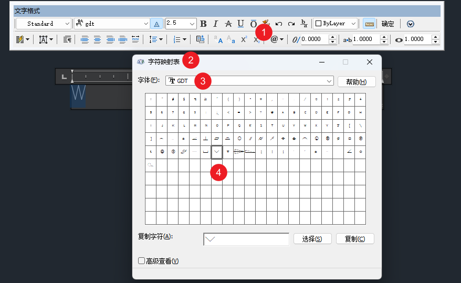Insert symbol using the @ icon
The height and width of the screenshot is (283, 461).
(x=277, y=39)
